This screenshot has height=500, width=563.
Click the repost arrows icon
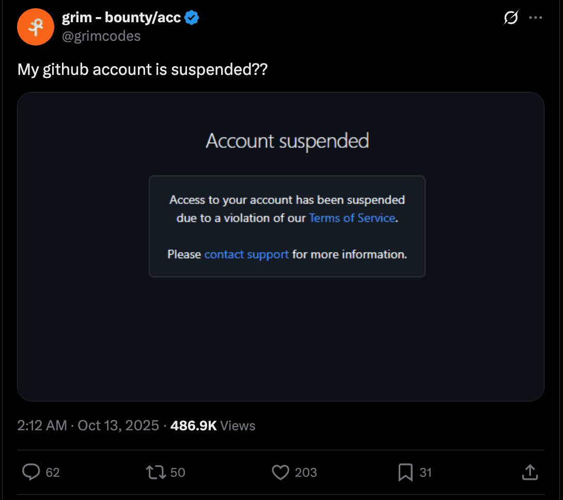(x=154, y=472)
